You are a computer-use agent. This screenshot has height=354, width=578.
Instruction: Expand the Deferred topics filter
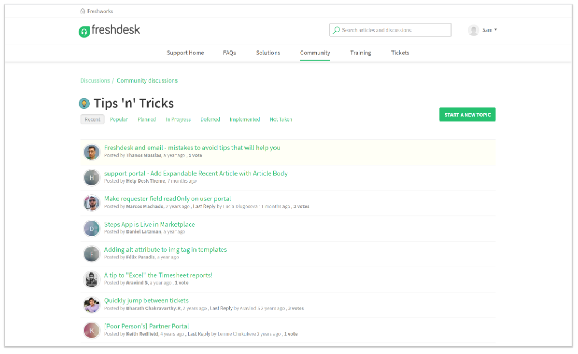pos(210,119)
